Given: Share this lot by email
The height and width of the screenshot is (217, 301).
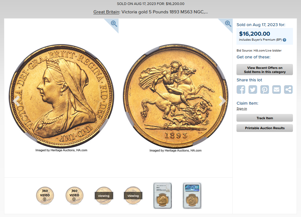Looking at the screenshot, I should [x=276, y=89].
